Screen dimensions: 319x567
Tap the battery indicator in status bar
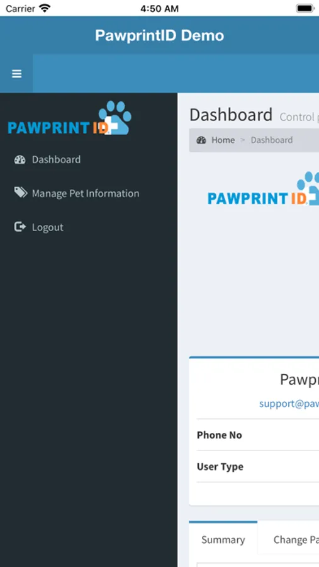[x=305, y=8]
